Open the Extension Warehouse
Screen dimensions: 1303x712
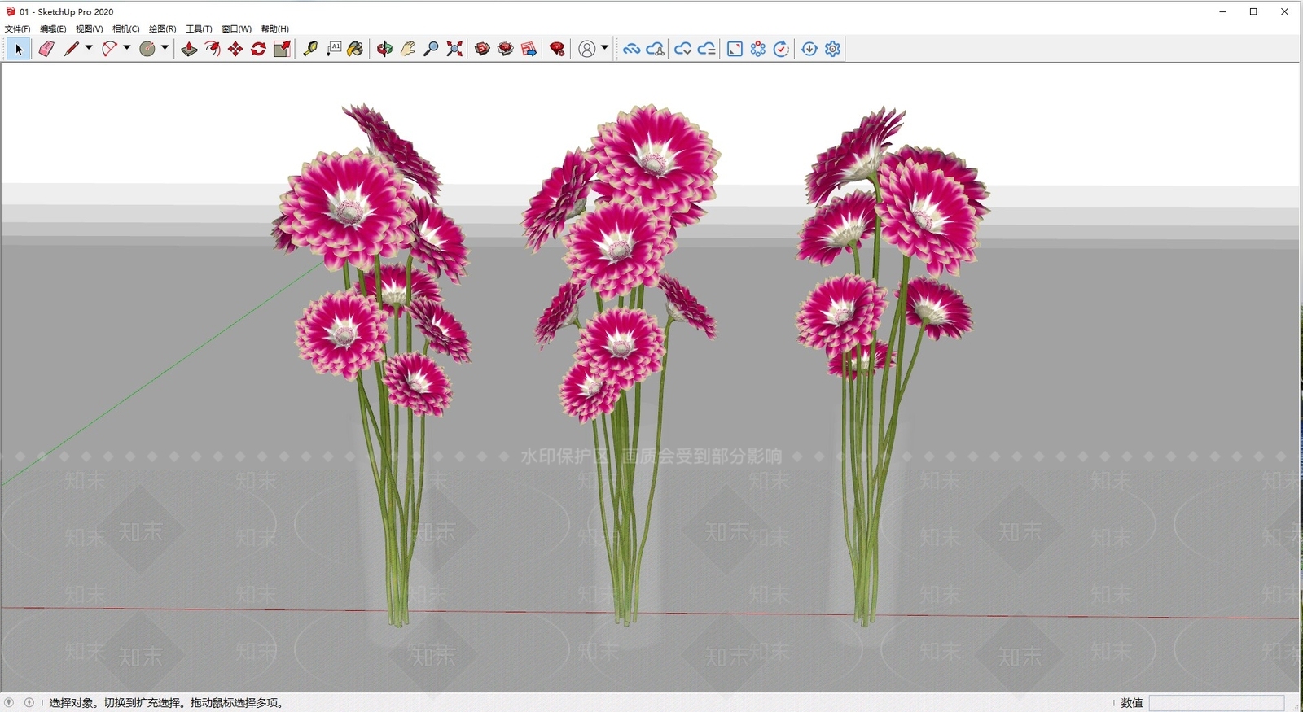tap(506, 50)
